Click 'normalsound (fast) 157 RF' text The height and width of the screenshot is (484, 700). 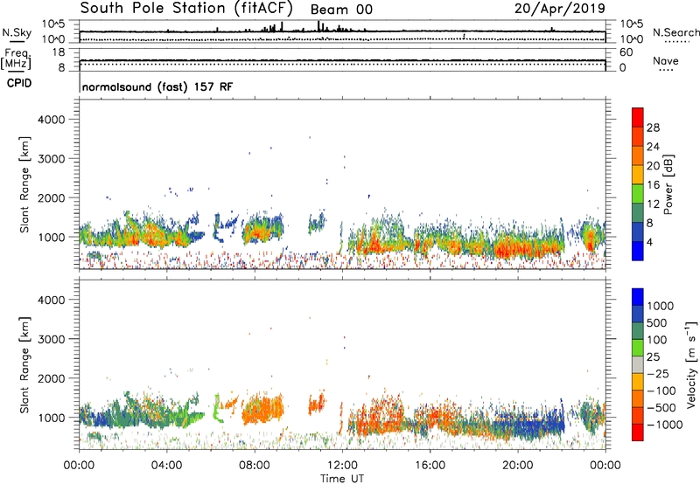[x=157, y=86]
